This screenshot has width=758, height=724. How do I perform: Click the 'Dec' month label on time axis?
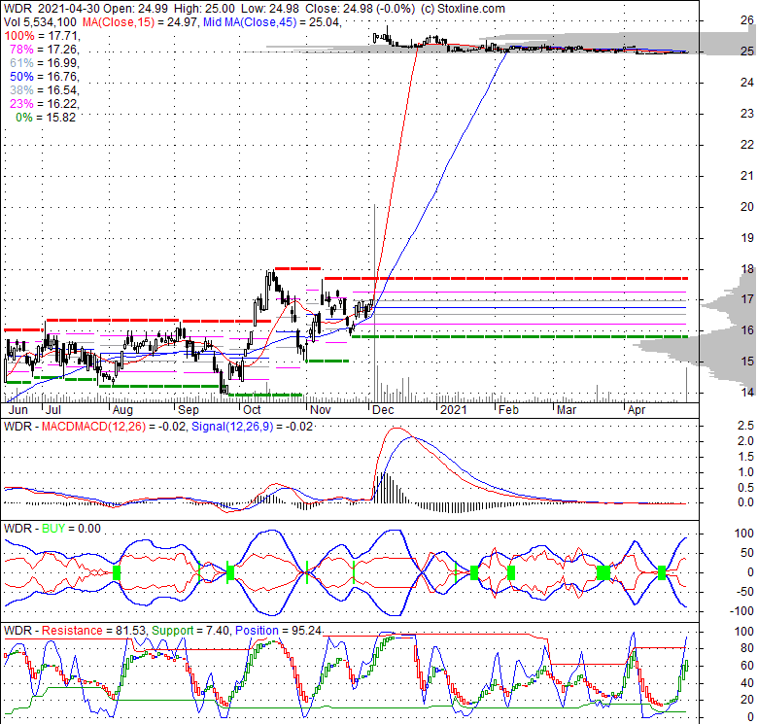pyautogui.click(x=383, y=410)
